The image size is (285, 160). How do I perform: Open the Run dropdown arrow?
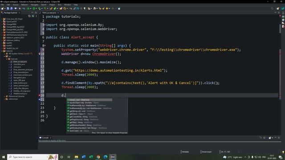tap(36, 8)
